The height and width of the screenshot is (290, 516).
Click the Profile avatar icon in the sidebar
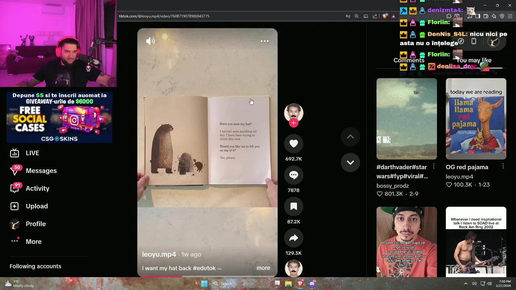click(x=15, y=224)
